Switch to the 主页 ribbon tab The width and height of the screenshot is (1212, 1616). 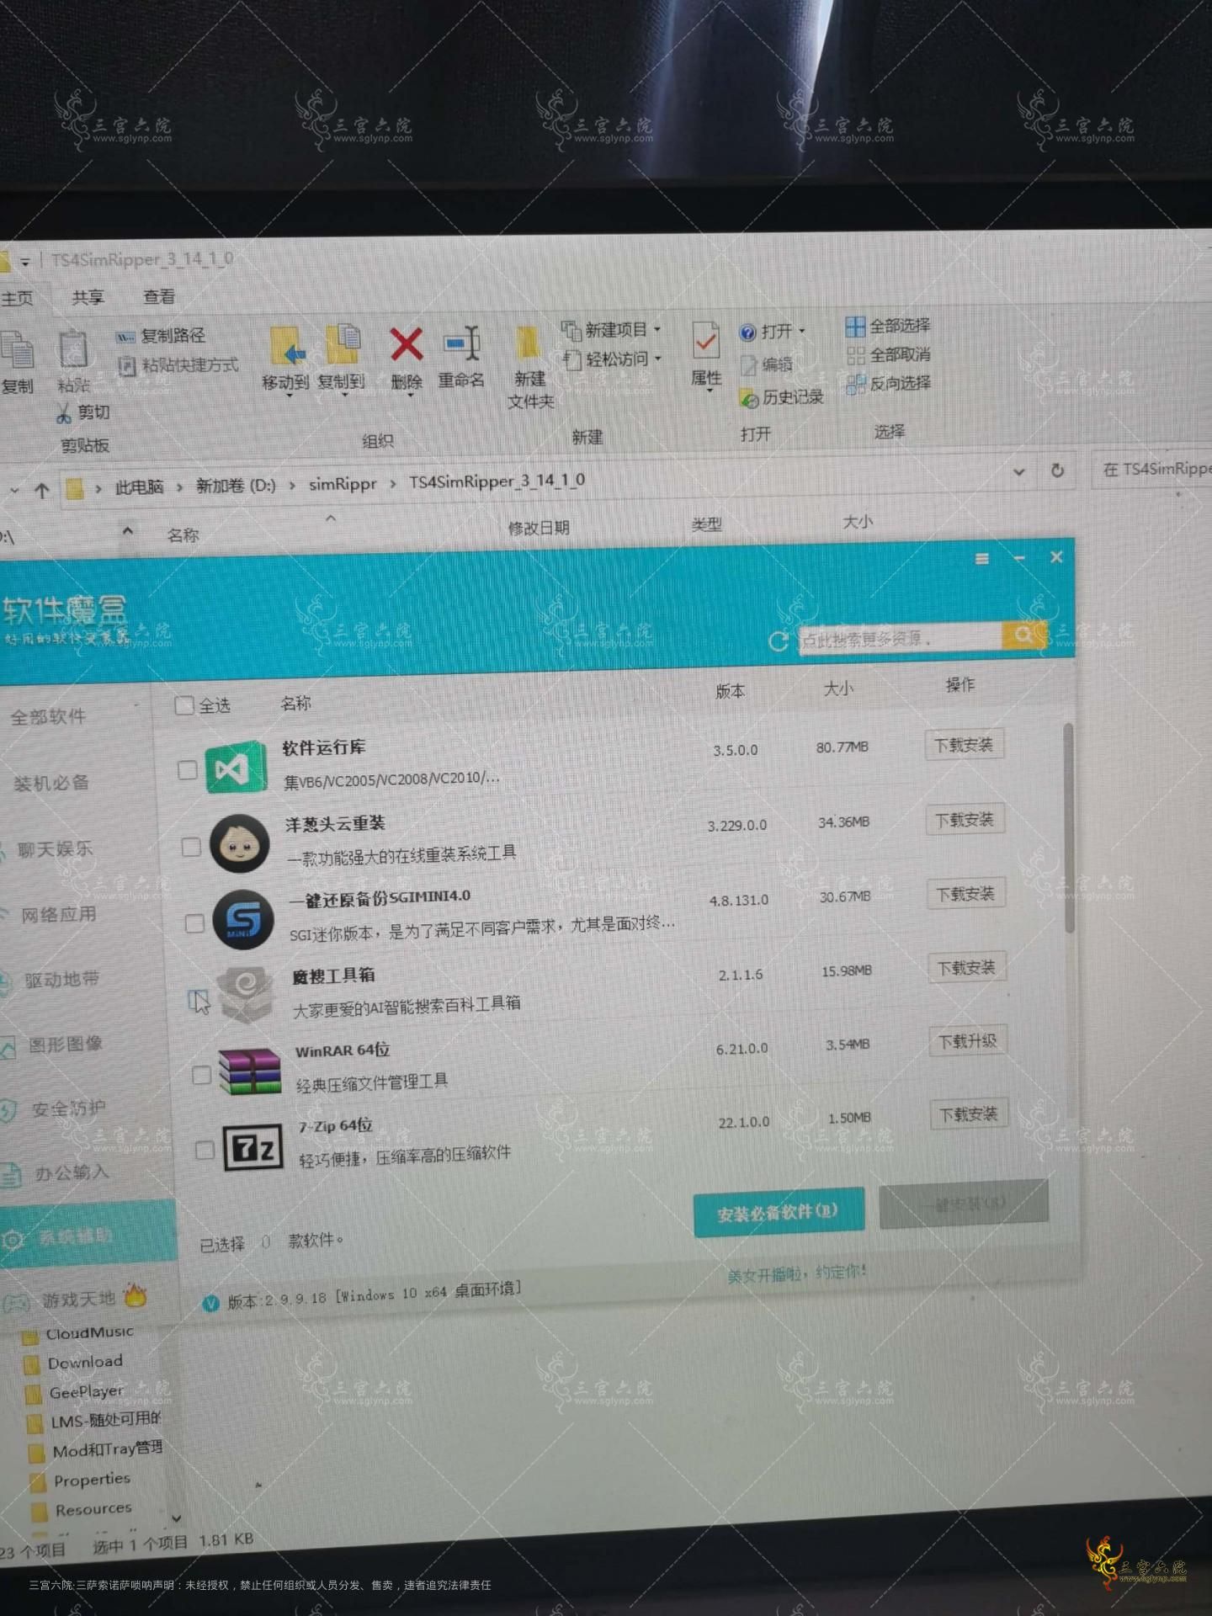(x=16, y=299)
